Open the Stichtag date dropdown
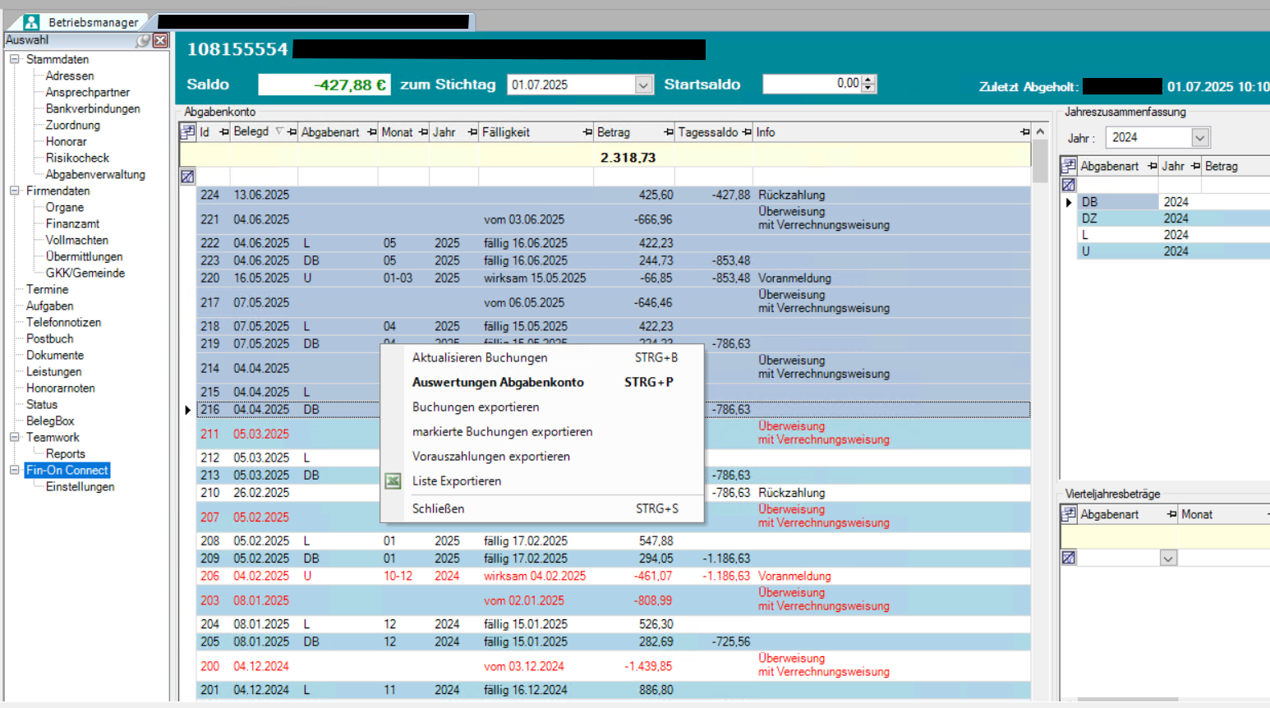The width and height of the screenshot is (1270, 708). [x=643, y=85]
